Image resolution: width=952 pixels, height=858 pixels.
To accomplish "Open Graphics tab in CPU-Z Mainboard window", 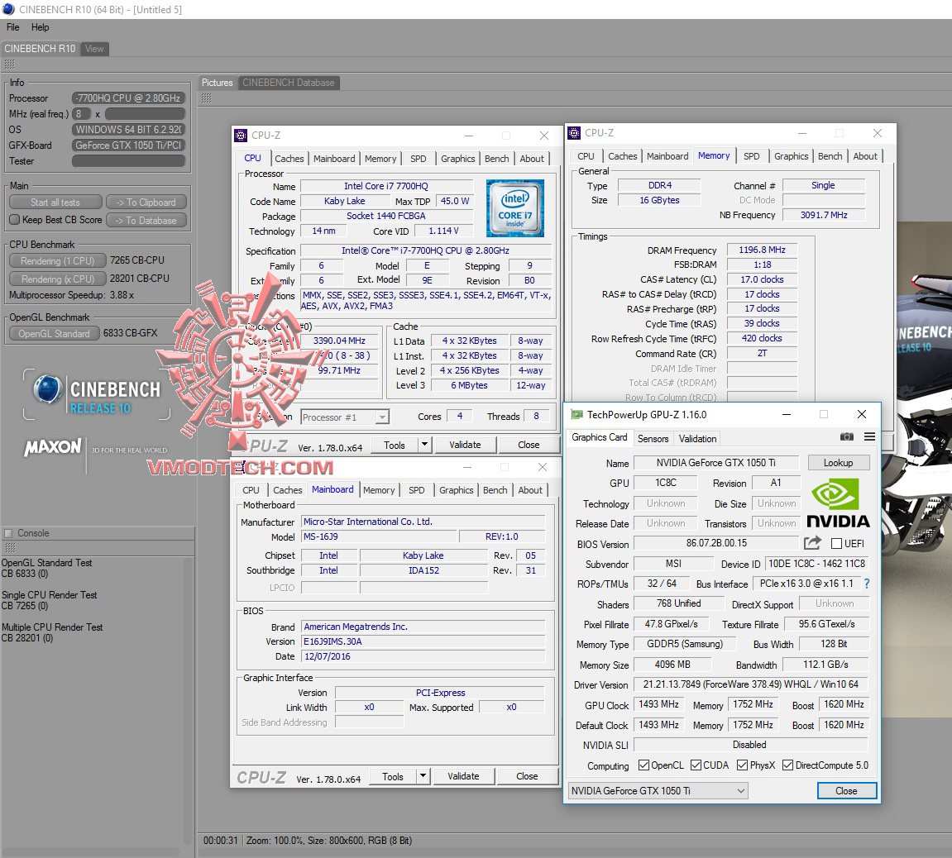I will [x=456, y=489].
